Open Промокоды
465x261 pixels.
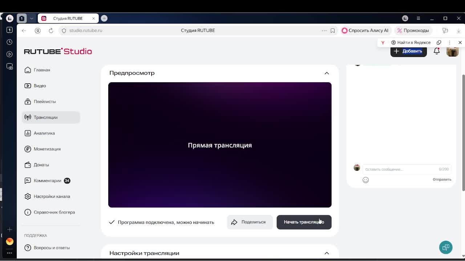click(x=413, y=30)
